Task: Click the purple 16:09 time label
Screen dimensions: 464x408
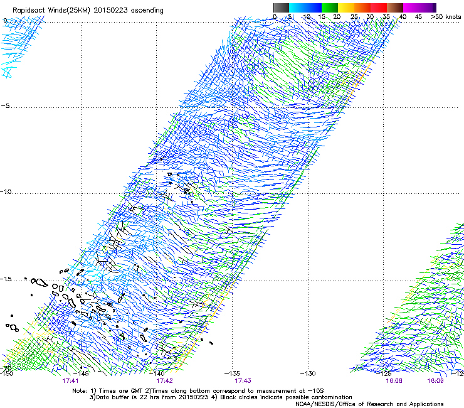Action: (435, 381)
